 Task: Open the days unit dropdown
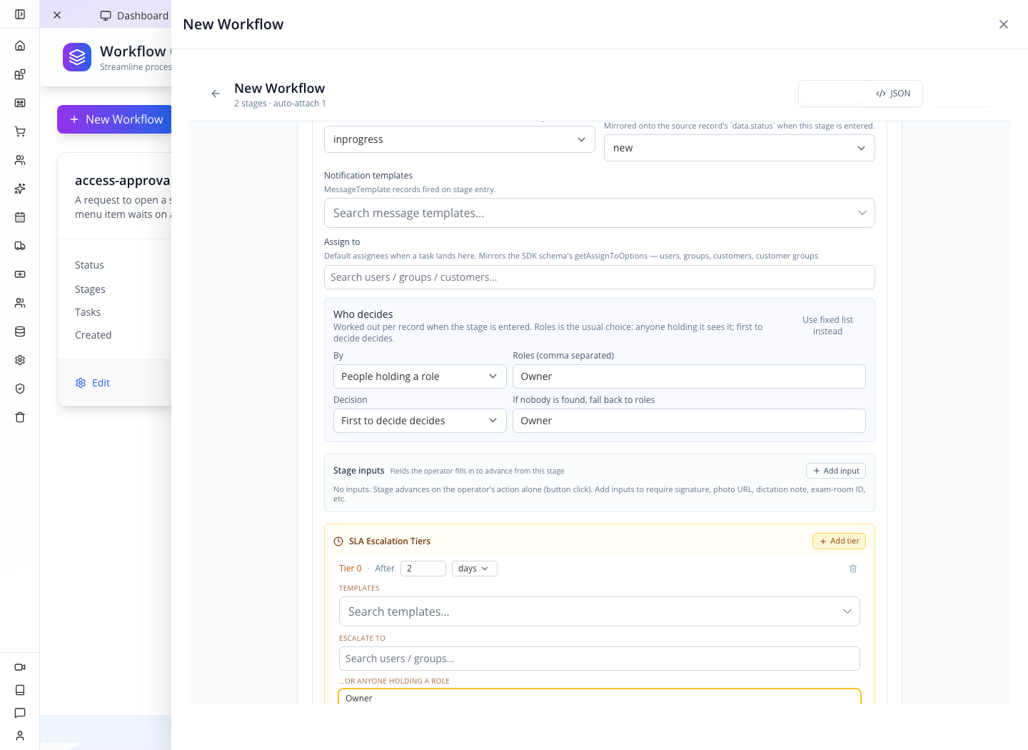(474, 569)
